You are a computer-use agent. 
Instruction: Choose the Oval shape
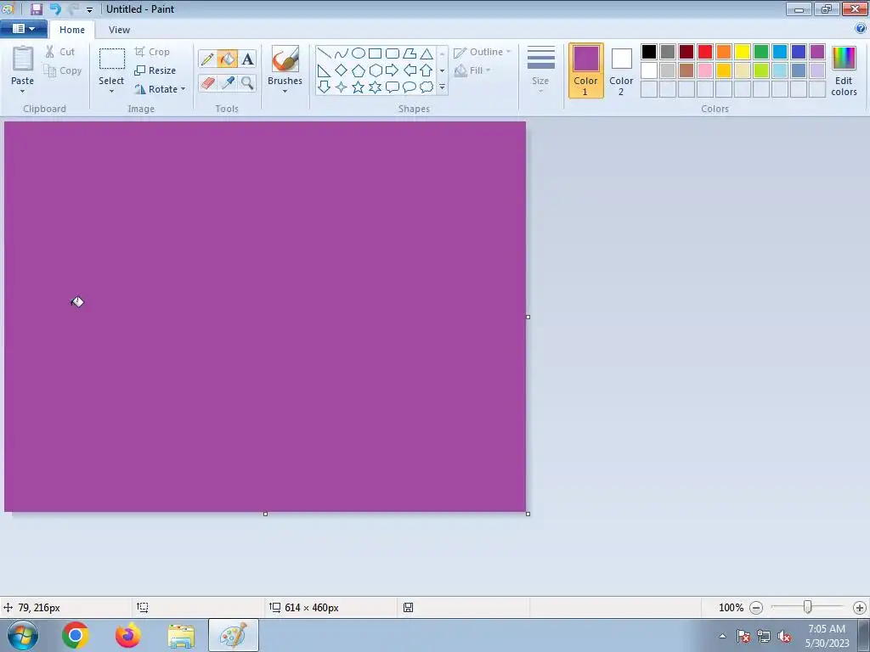coord(359,53)
